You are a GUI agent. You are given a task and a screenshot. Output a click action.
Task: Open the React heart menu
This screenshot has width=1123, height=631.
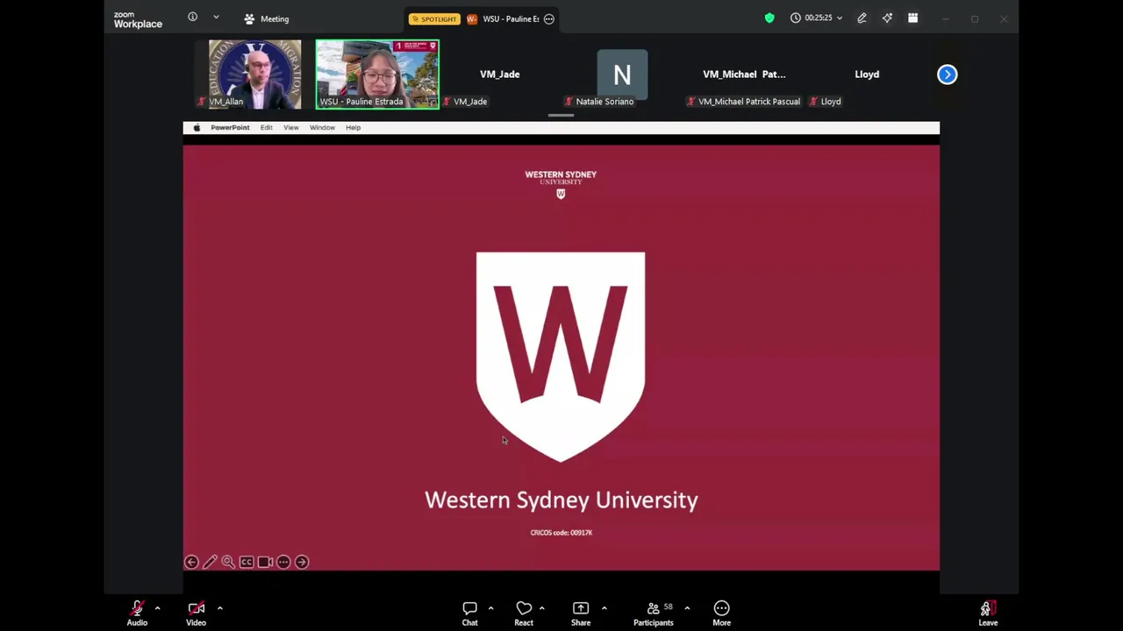(524, 613)
